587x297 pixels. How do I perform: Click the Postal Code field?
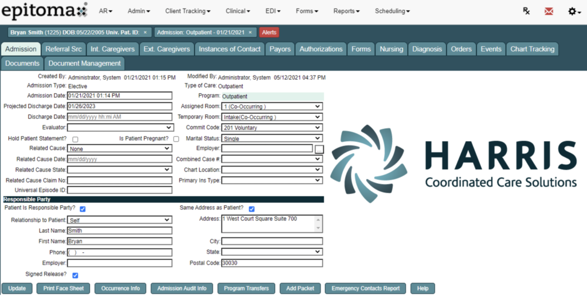pyautogui.click(x=272, y=263)
